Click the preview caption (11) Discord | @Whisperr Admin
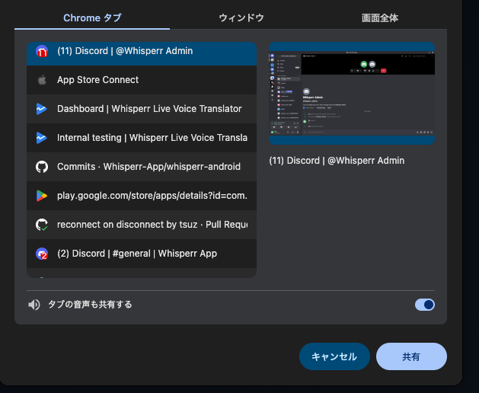Screen dimensions: 479x393 pyautogui.click(x=337, y=161)
